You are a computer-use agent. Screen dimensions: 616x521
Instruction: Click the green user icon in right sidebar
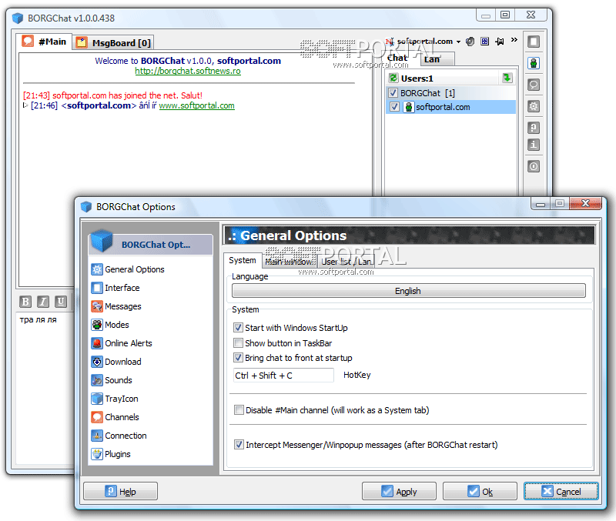pyautogui.click(x=534, y=63)
